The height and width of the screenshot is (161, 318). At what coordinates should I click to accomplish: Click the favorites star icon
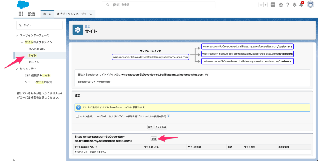261,5
